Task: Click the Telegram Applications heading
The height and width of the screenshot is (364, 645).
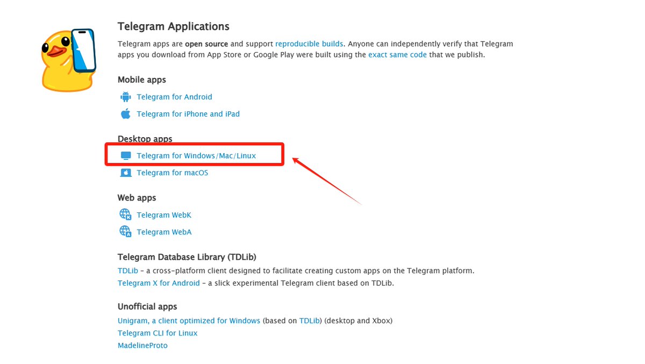Action: coord(174,26)
